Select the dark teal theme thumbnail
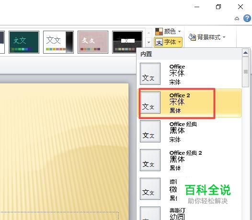The width and height of the screenshot is (252, 220). 24,42
